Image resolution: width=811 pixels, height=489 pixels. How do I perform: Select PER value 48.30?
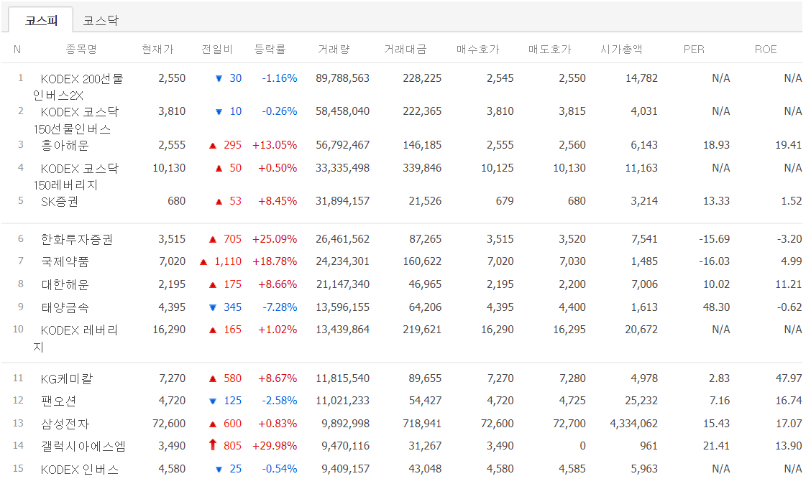pyautogui.click(x=716, y=307)
